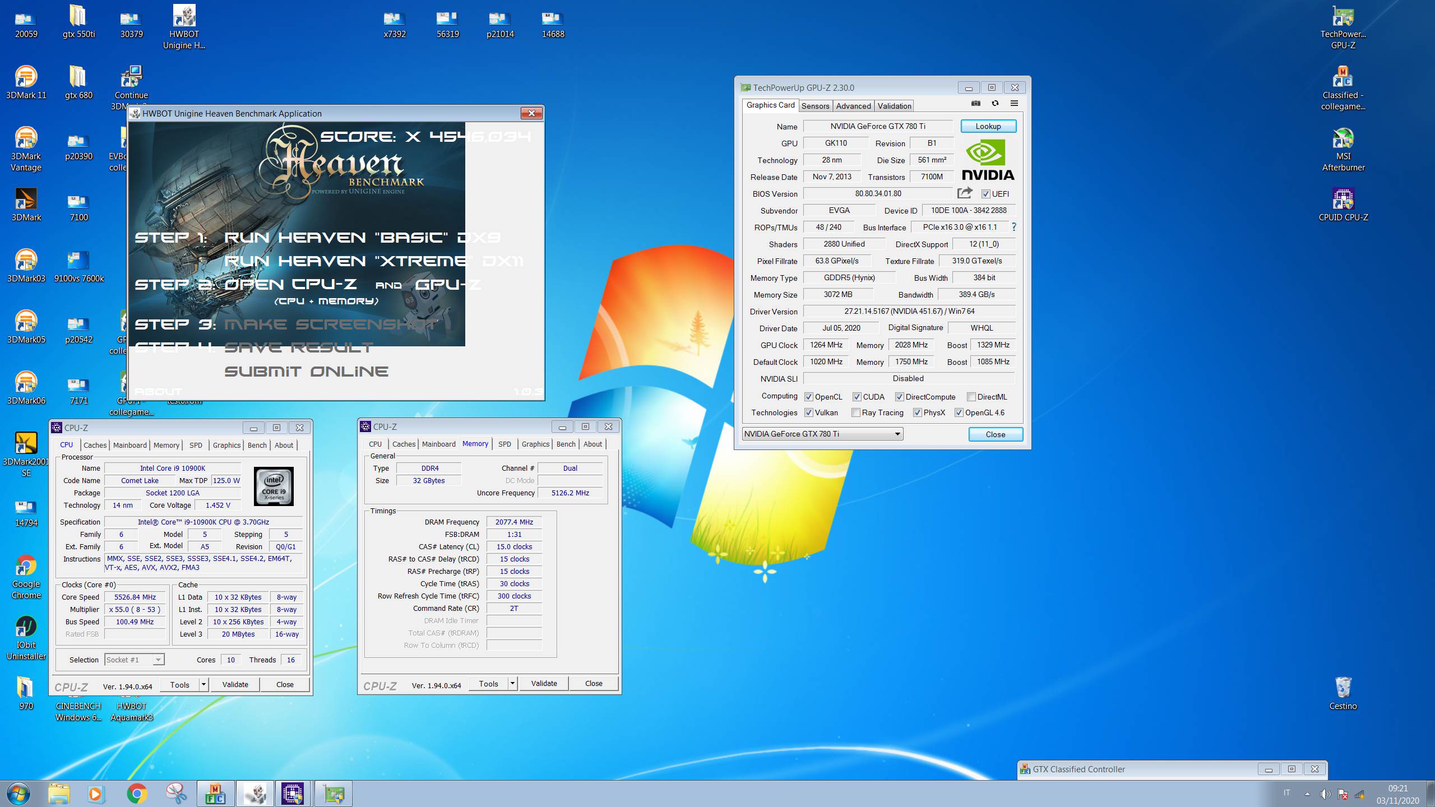Open Windows Explorer from the taskbar

coord(58,794)
